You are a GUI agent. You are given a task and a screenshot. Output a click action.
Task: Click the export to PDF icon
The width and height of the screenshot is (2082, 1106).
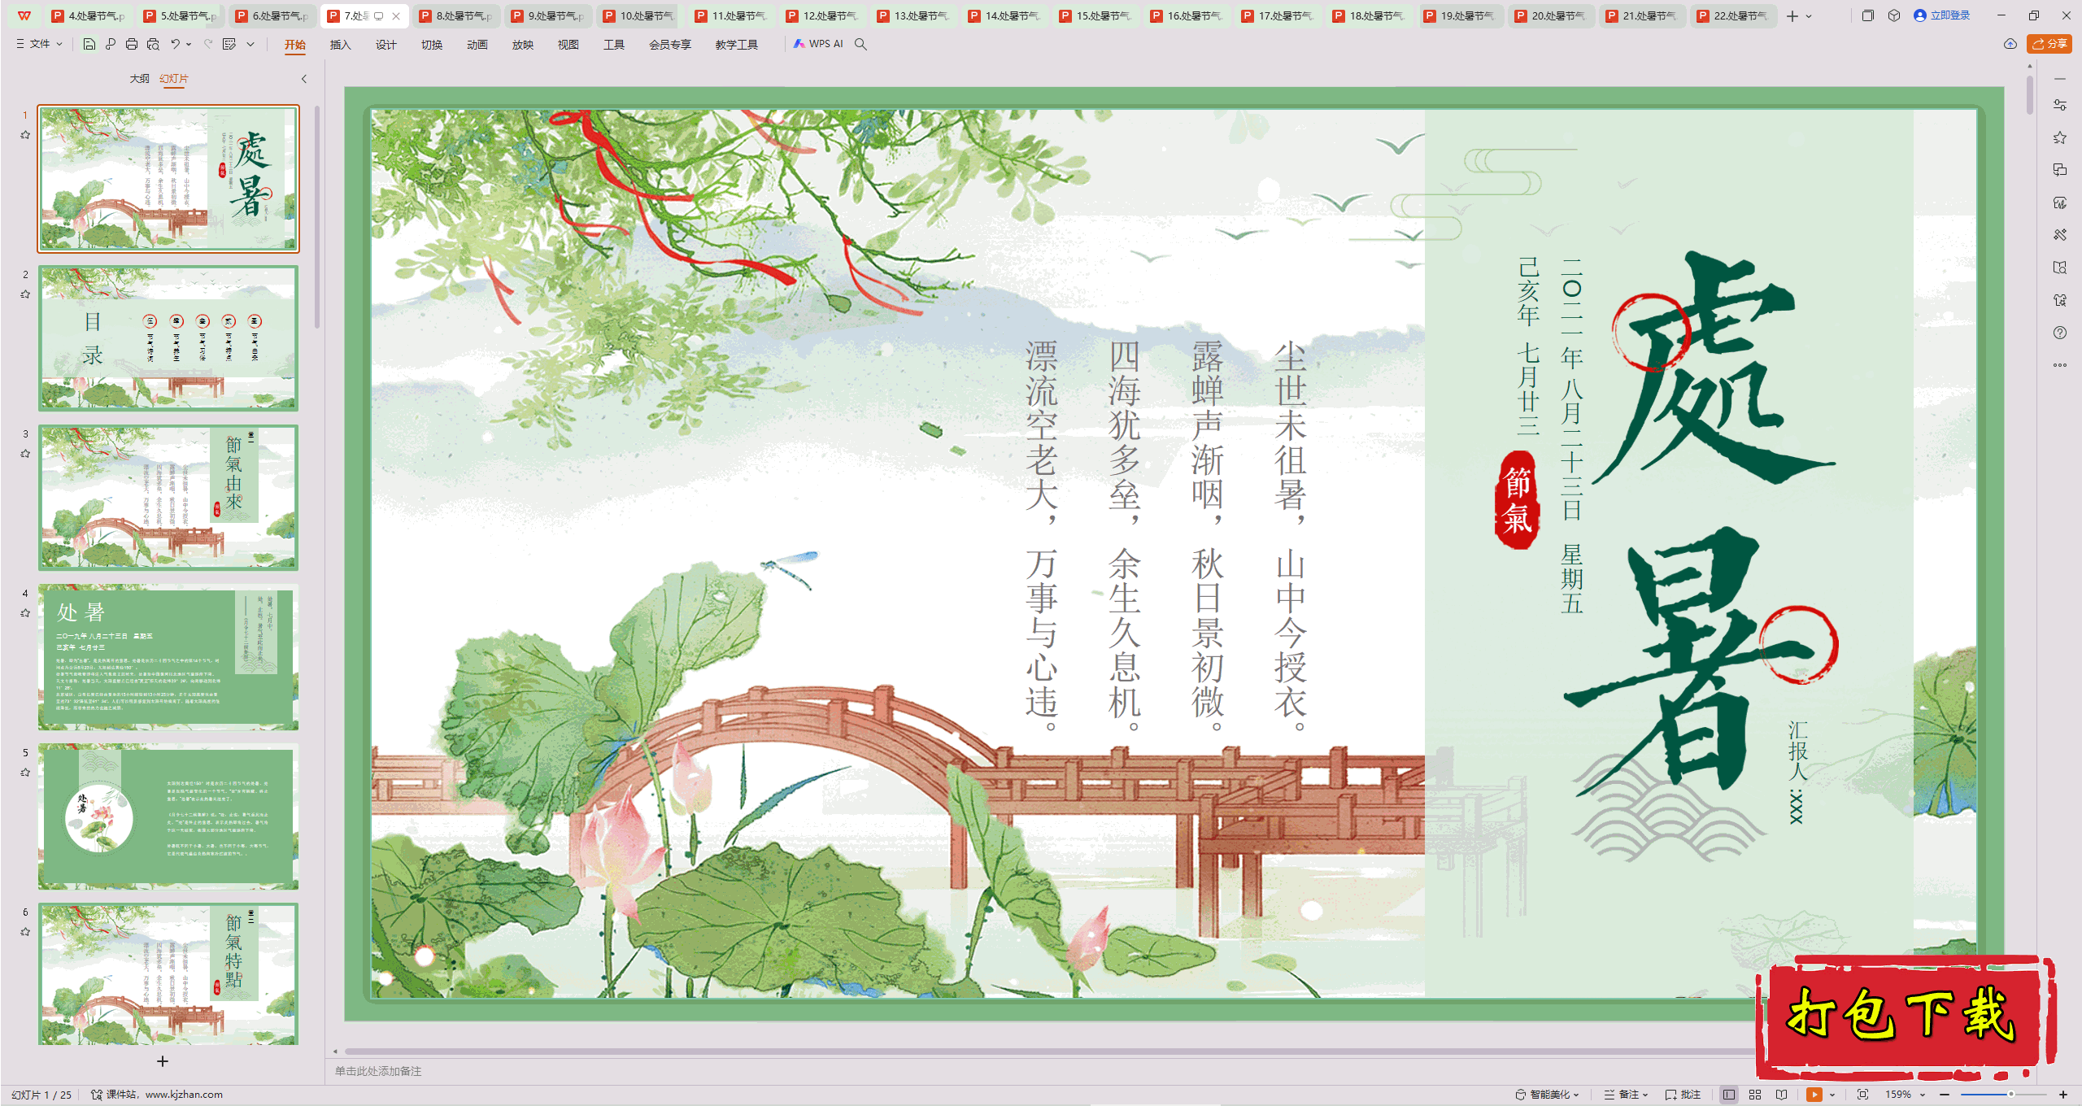click(x=111, y=44)
